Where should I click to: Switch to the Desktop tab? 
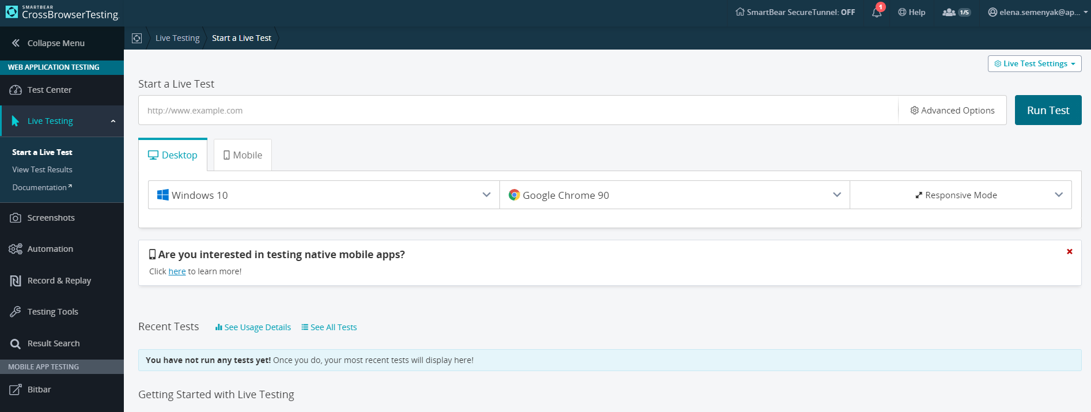(x=173, y=155)
